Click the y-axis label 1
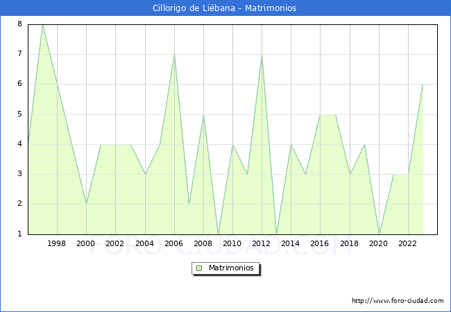The width and height of the screenshot is (451, 312). (x=19, y=234)
